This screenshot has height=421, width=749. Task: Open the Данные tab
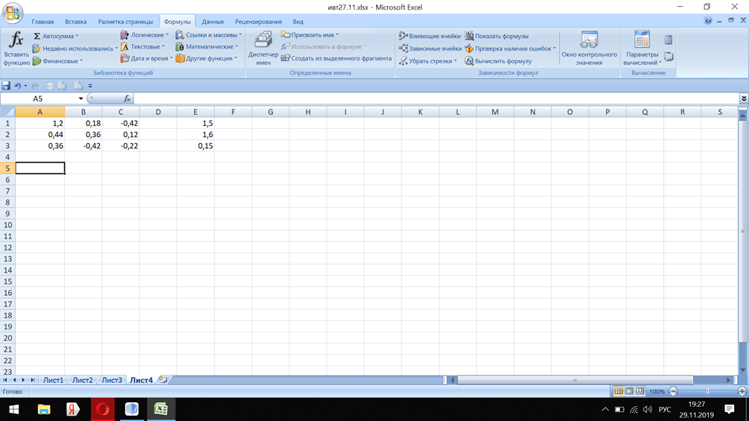[x=213, y=22]
